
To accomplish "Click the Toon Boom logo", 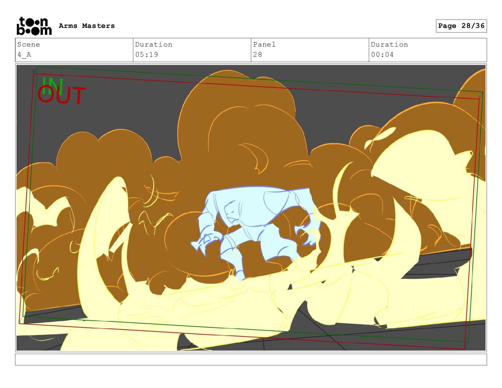I will [34, 26].
